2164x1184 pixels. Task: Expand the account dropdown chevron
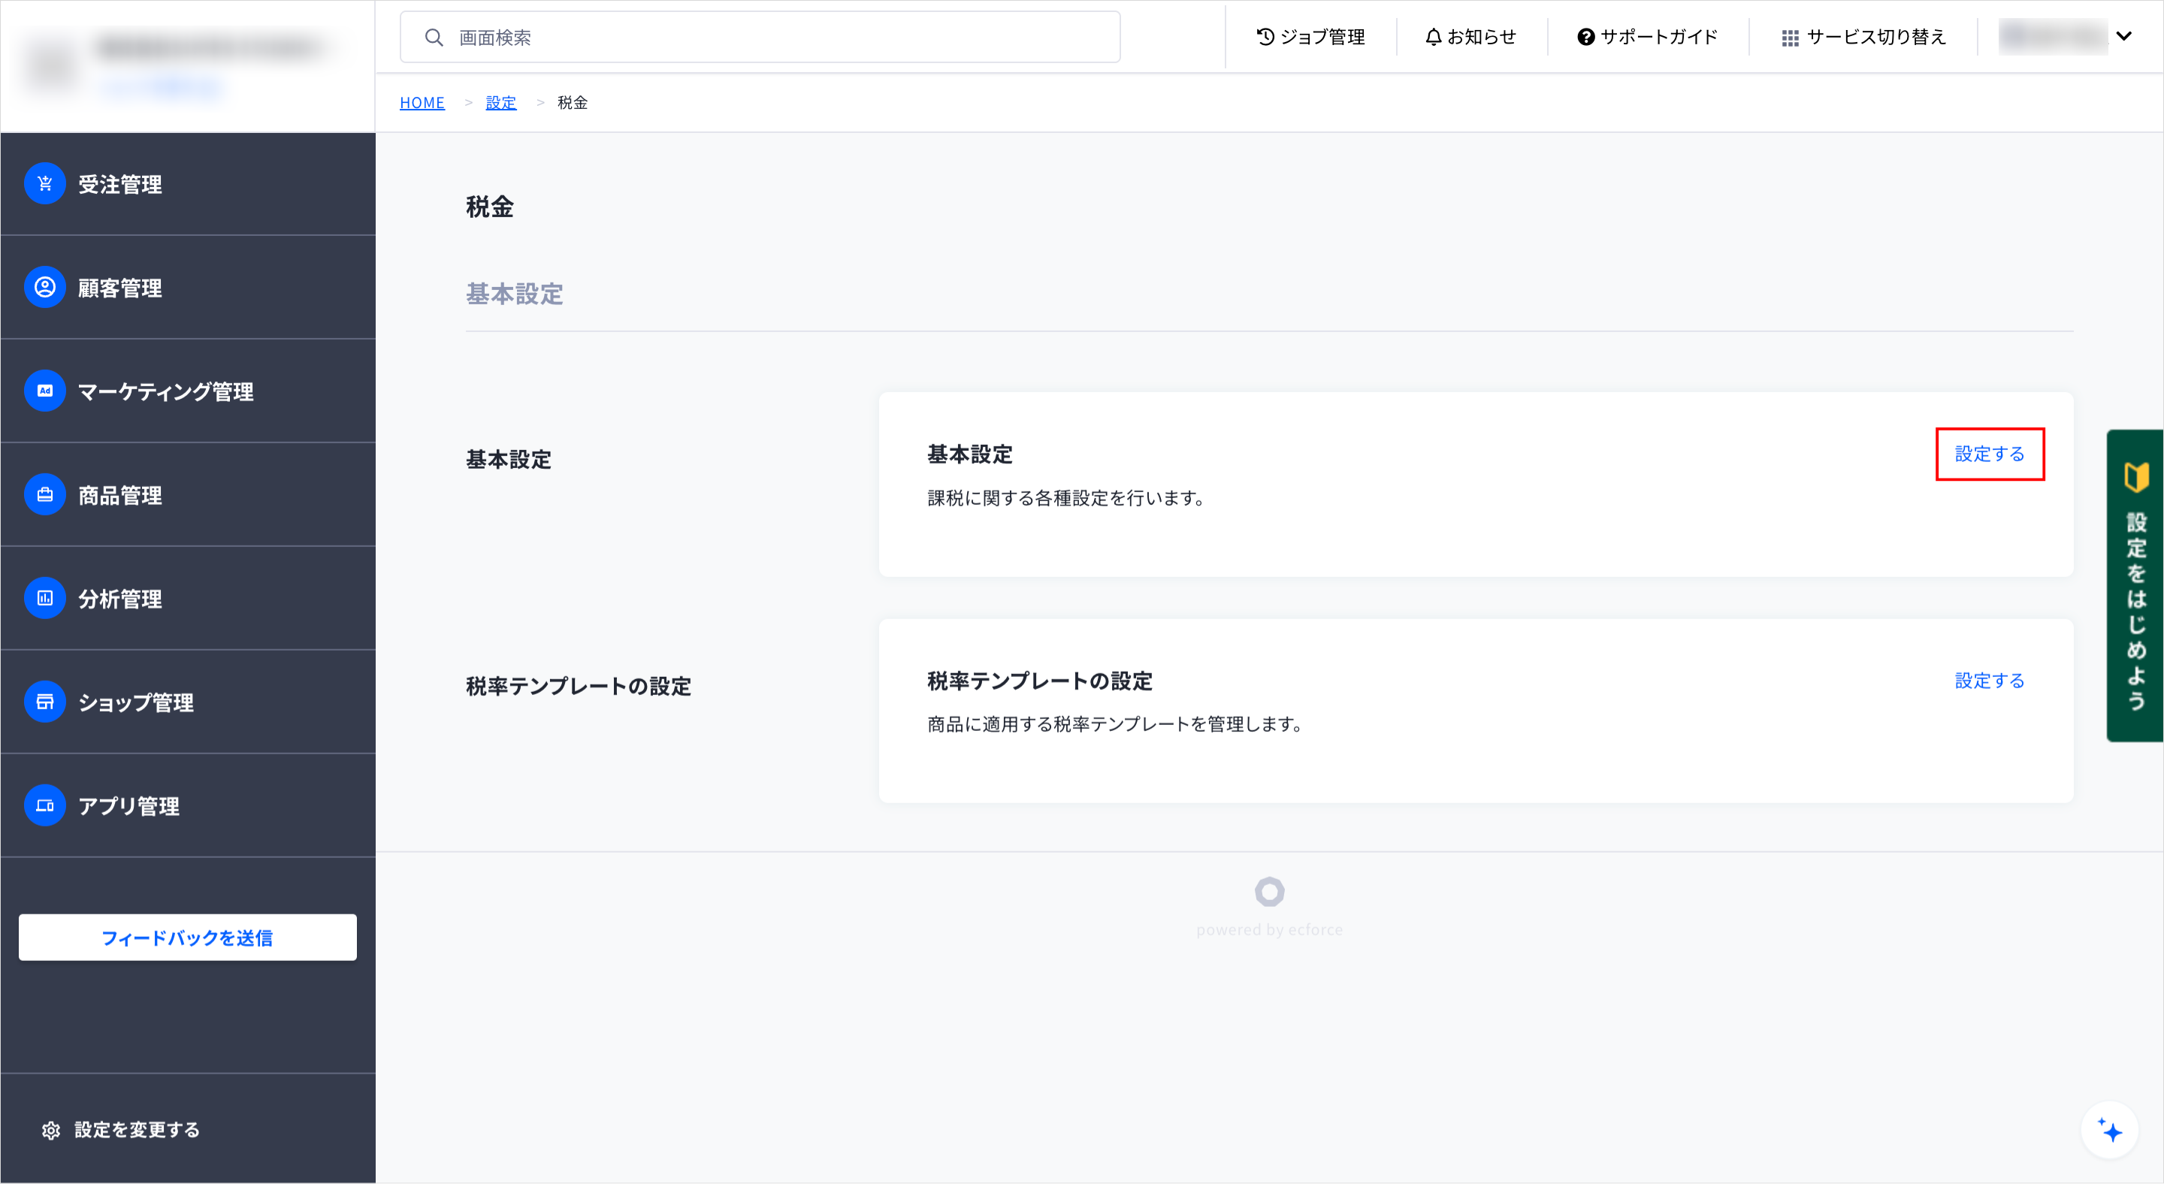pos(2123,36)
